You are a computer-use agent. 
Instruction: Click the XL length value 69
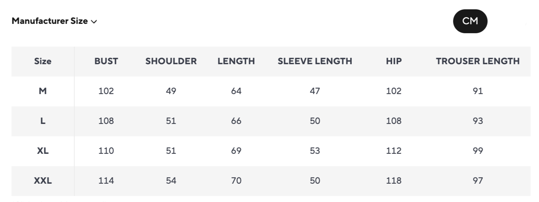click(x=236, y=151)
